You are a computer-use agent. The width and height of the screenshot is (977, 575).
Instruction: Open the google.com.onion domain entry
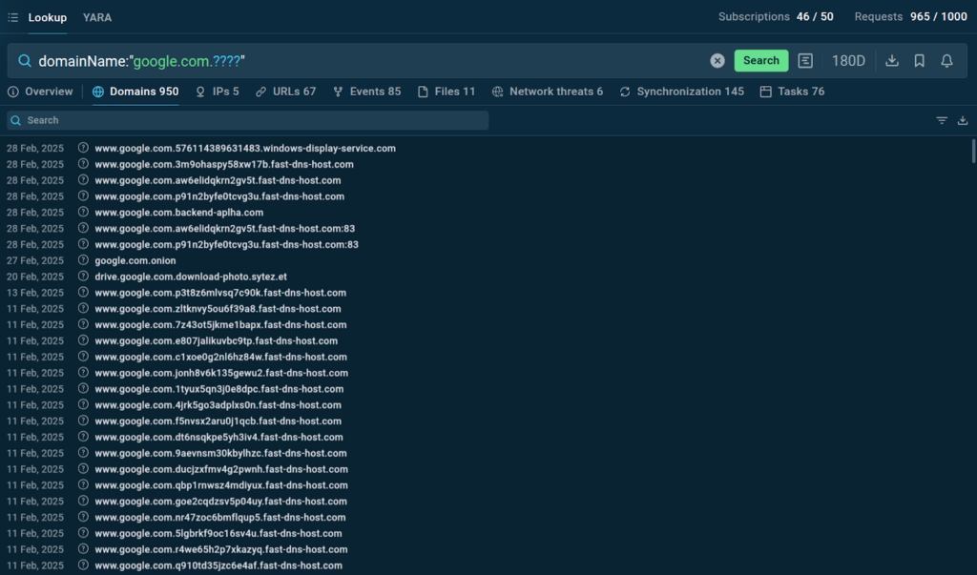click(135, 260)
